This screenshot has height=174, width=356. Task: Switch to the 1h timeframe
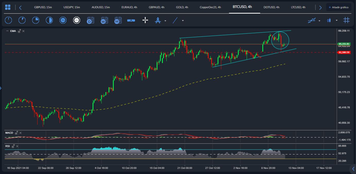63,20
